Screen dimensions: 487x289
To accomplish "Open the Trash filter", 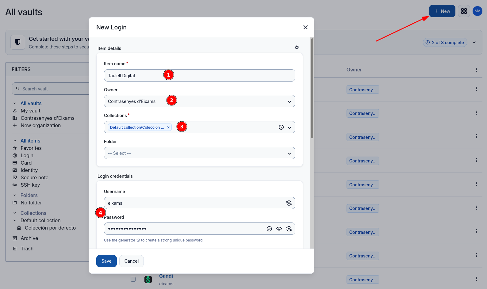I will 27,249.
